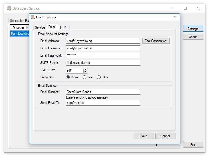This screenshot has height=159, width=210.
Task: Click the SMTP Port number field
Action: [x=75, y=71]
